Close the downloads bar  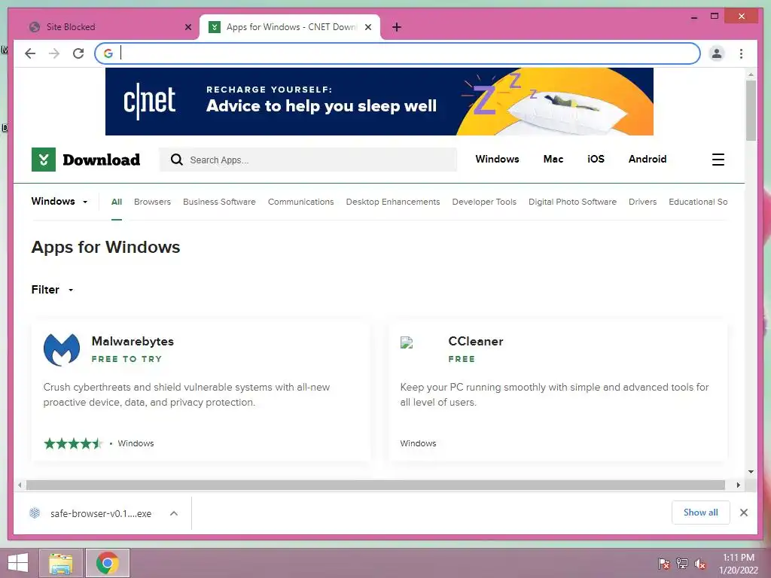744,513
